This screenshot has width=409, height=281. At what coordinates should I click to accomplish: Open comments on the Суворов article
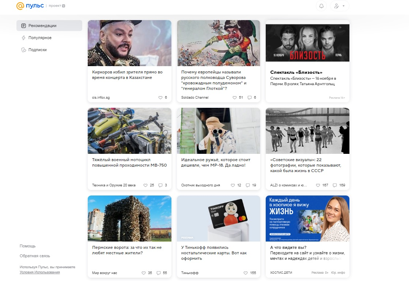point(250,98)
